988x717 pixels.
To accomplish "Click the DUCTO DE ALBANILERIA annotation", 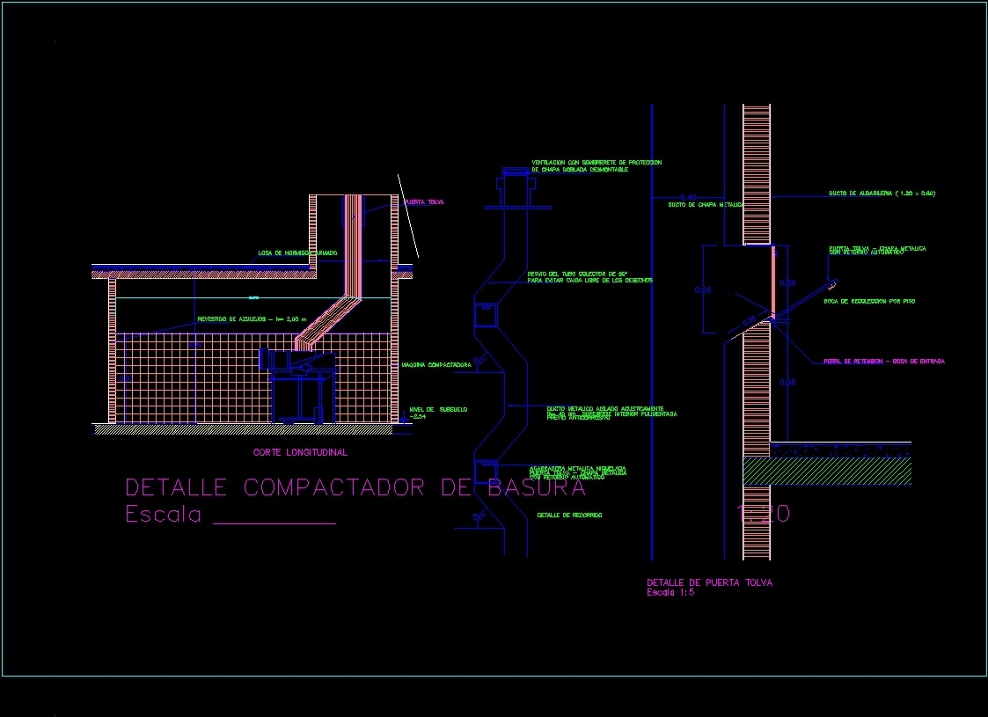I will click(x=883, y=193).
